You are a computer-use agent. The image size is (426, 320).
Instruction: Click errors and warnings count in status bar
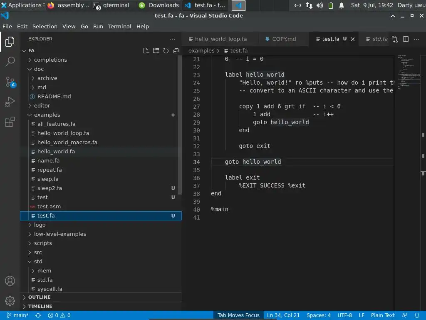tap(59, 315)
